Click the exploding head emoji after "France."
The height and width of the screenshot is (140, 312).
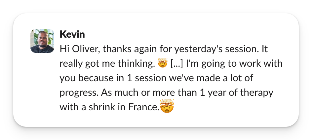[x=167, y=107]
